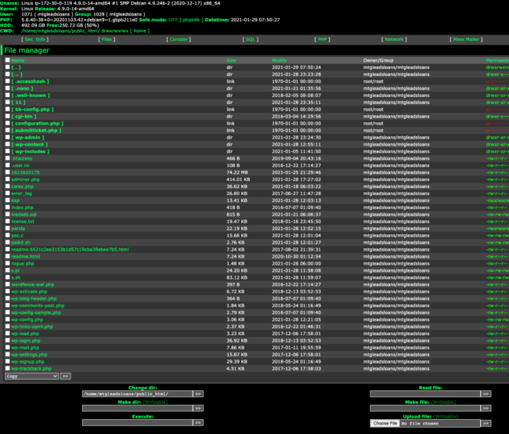This screenshot has height=434, width=509.
Task: Open the directory named 11
Action: pos(18,103)
